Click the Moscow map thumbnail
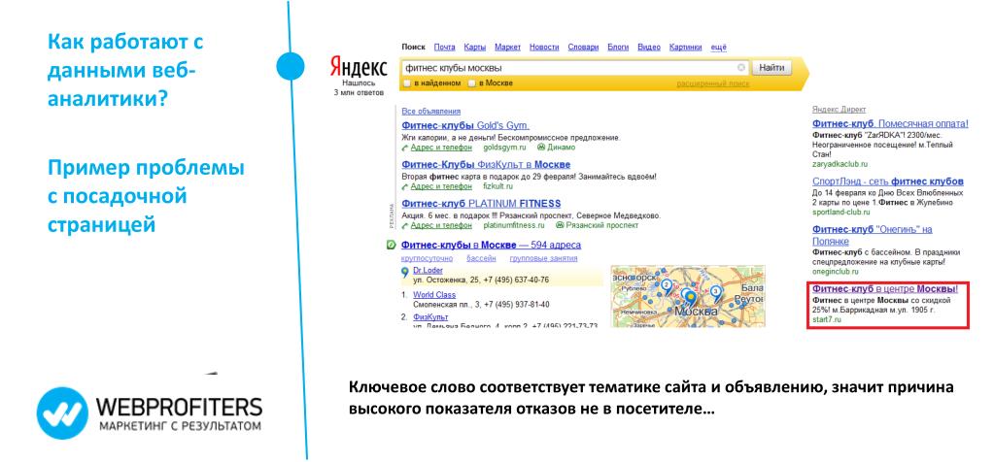This screenshot has width=994, height=462. 688,296
